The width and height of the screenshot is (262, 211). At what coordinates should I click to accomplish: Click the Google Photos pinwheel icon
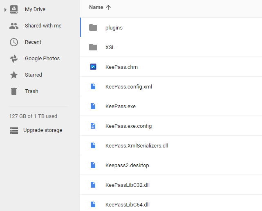click(x=14, y=59)
